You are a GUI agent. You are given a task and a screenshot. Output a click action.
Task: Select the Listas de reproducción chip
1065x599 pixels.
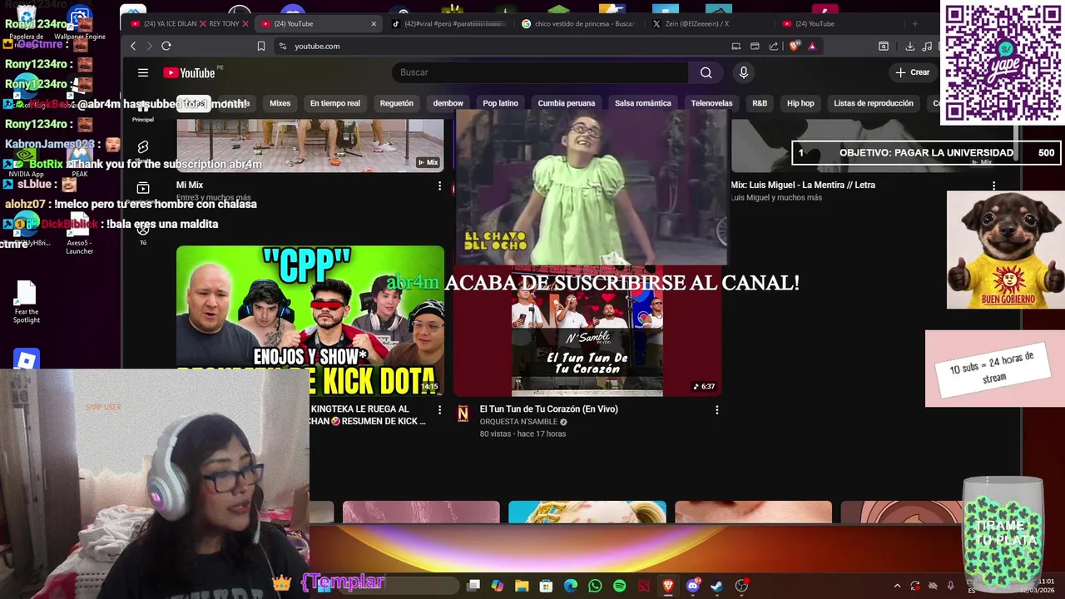[x=874, y=103]
